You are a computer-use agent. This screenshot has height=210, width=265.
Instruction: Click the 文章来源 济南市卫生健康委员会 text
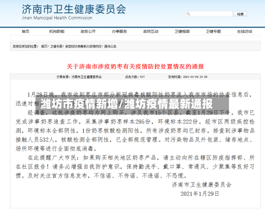pyautogui.click(x=79, y=77)
